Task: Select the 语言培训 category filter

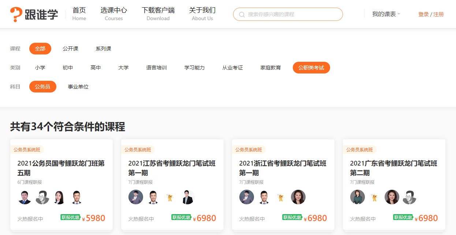Action: 156,67
